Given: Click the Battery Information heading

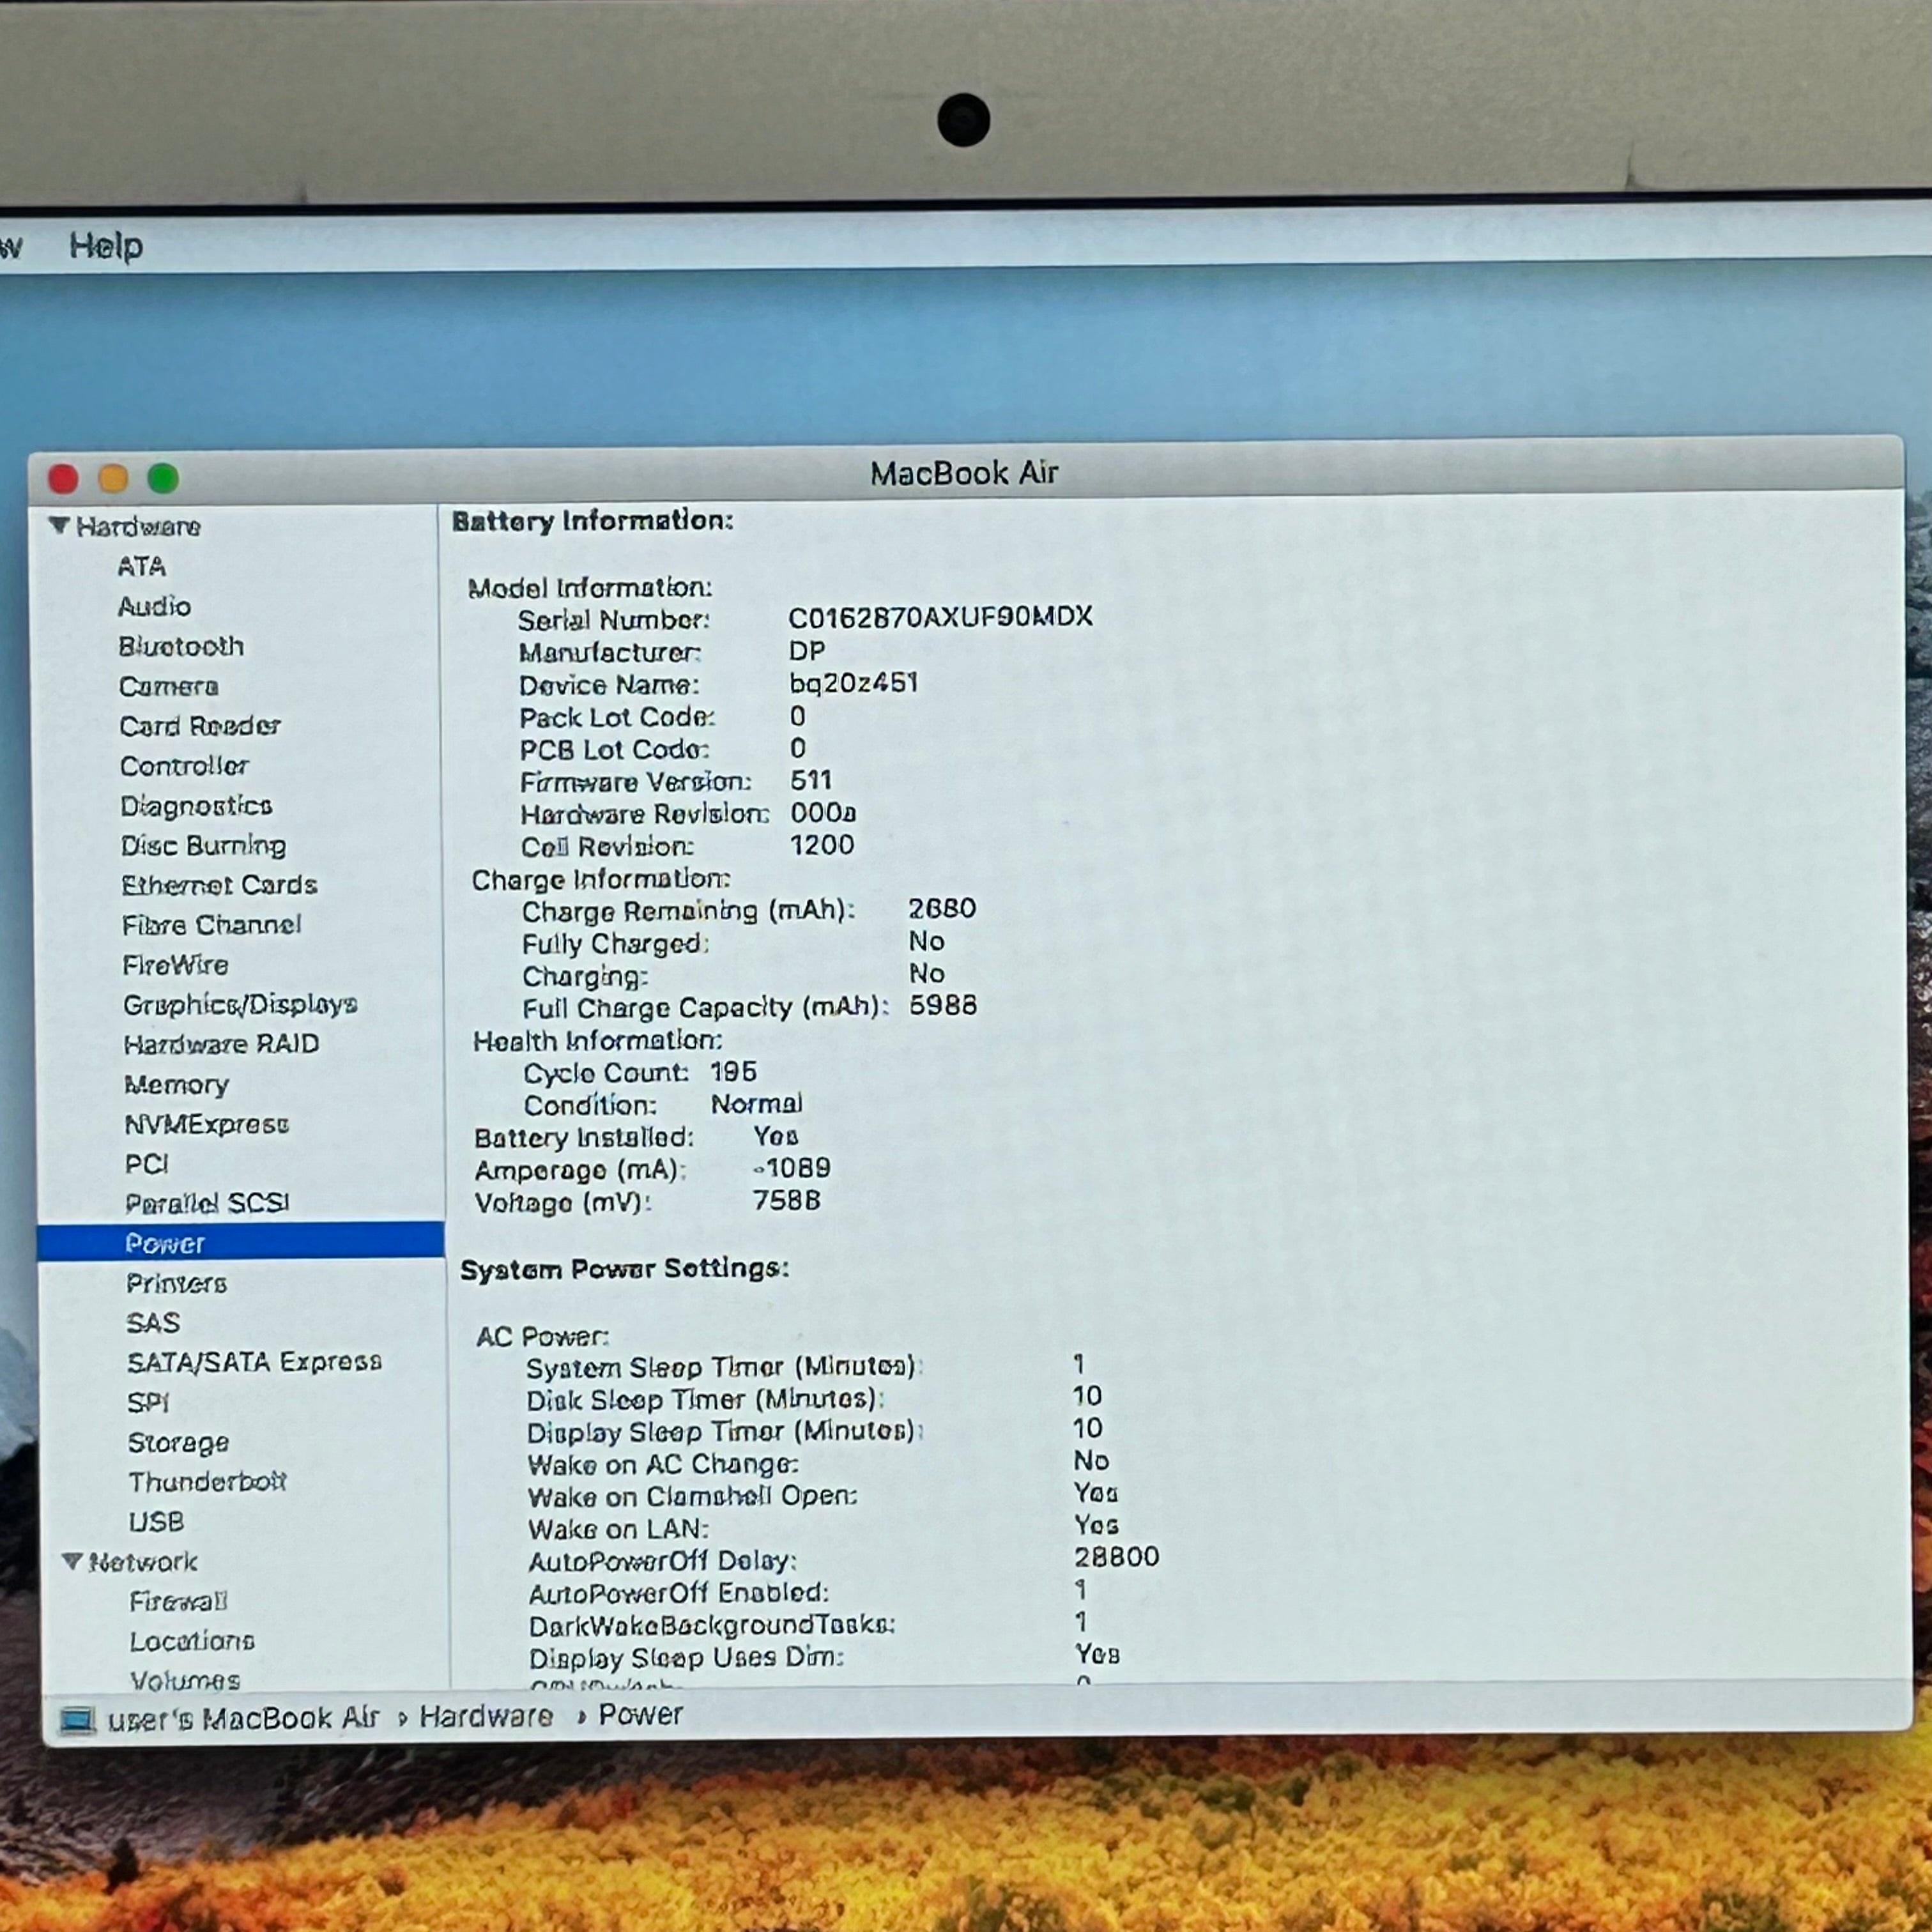Looking at the screenshot, I should (x=593, y=521).
